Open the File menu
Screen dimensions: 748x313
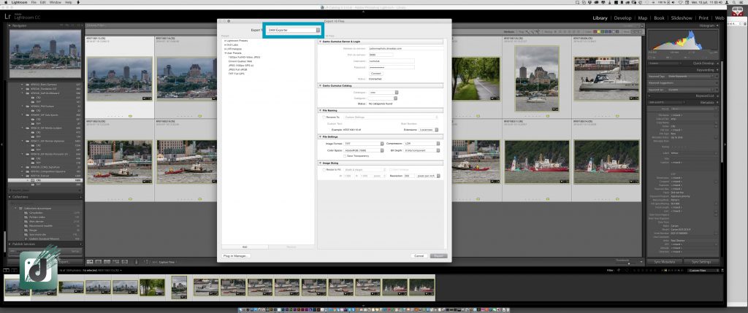[34, 2]
